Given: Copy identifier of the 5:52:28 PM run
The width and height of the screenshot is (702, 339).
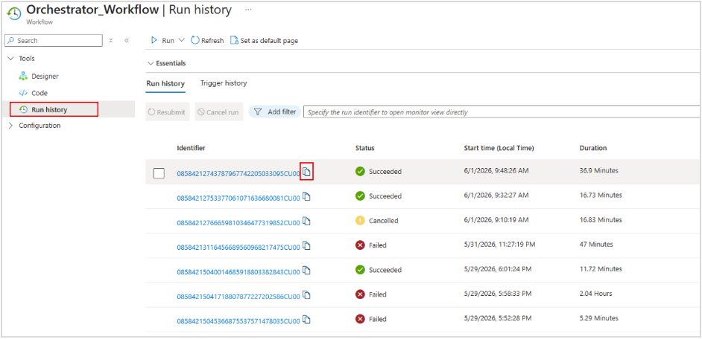Looking at the screenshot, I should (x=307, y=320).
